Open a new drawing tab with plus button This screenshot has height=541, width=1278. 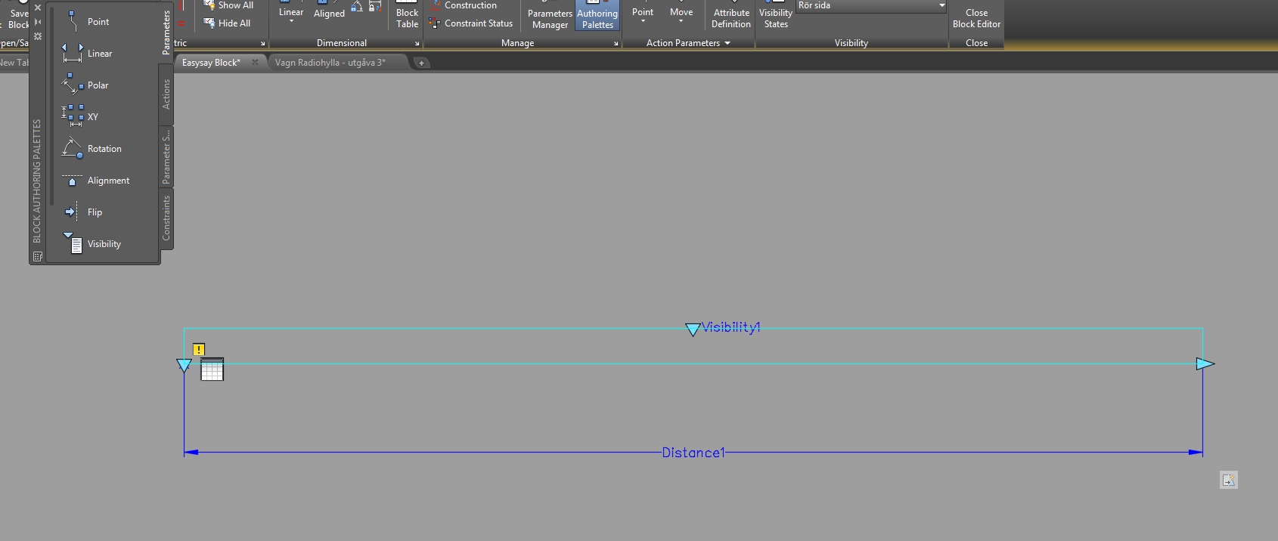pyautogui.click(x=421, y=63)
